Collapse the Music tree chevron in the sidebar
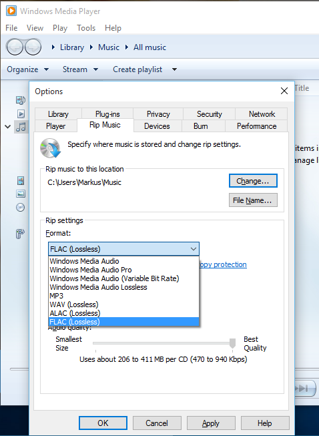The height and width of the screenshot is (436, 319). (8, 127)
